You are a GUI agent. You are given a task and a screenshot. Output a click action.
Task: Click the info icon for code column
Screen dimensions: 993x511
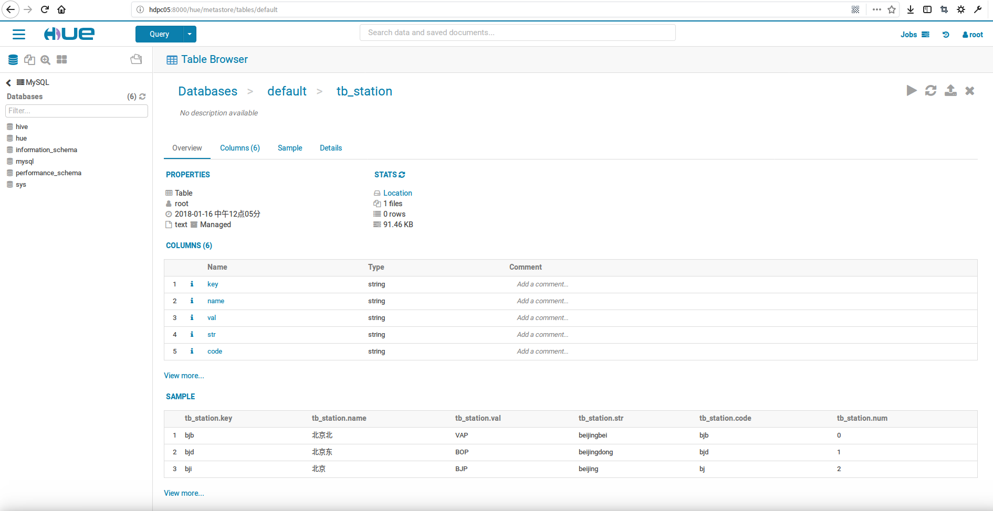(192, 351)
